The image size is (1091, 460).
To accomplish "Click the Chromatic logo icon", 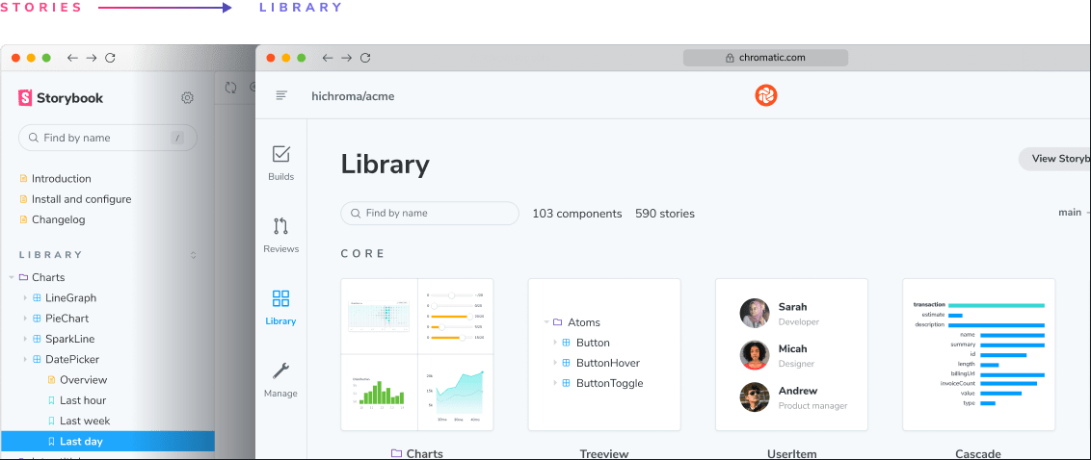I will [x=766, y=95].
